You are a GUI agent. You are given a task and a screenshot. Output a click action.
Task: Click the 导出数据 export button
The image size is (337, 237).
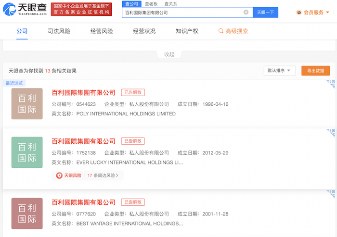pos(315,71)
